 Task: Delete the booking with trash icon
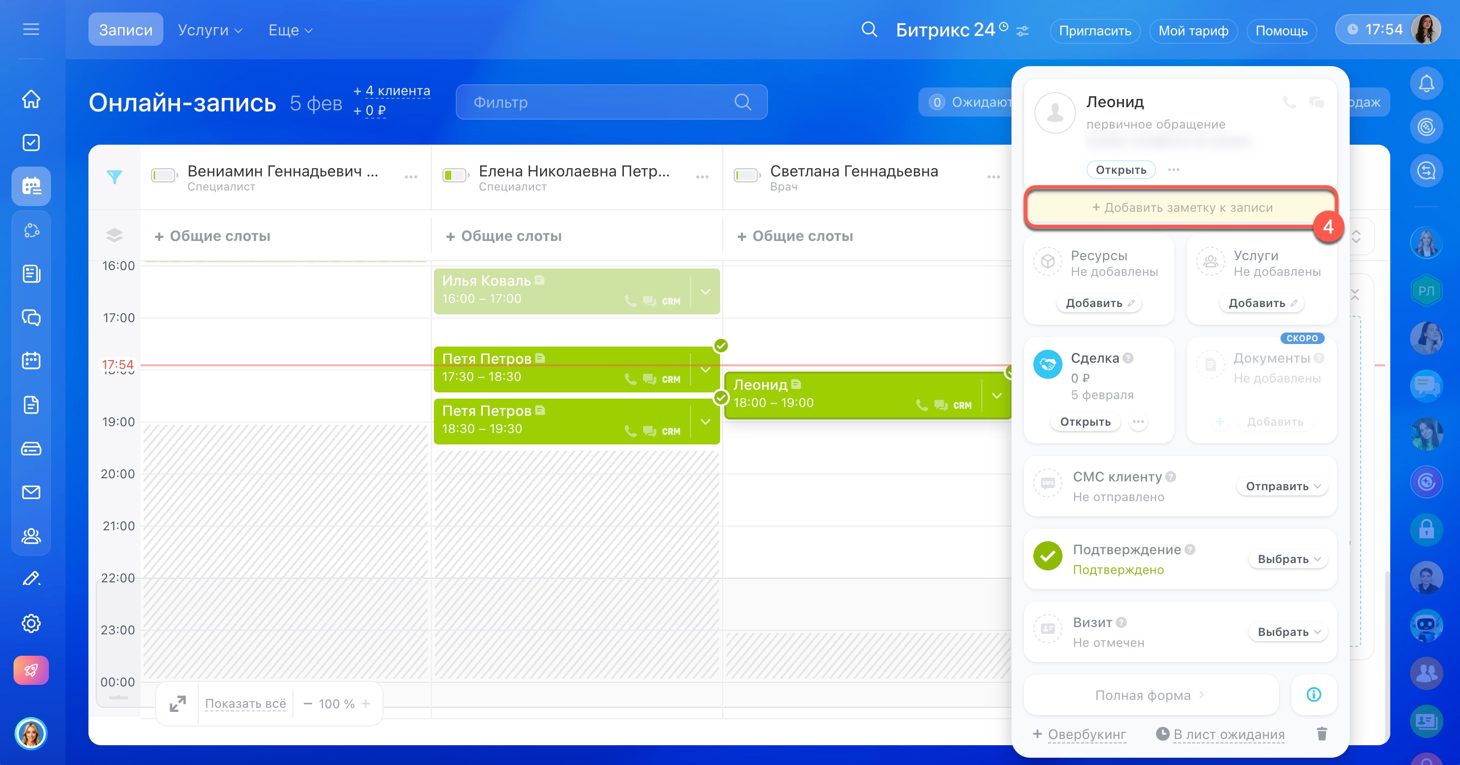1322,734
